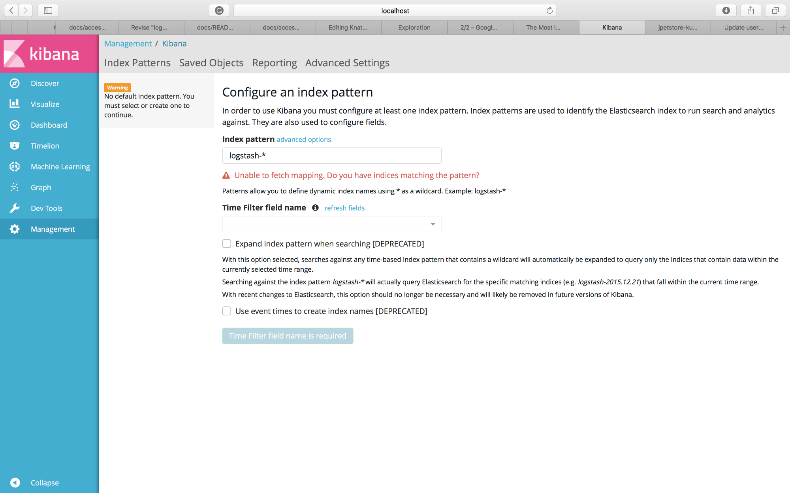Open Machine Learning icon in sidebar
This screenshot has height=493, width=790.
point(15,166)
